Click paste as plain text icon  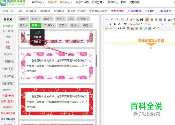pyautogui.click(x=128, y=28)
